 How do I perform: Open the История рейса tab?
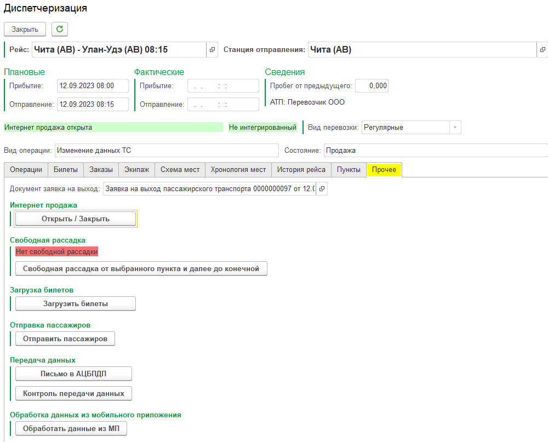[301, 170]
